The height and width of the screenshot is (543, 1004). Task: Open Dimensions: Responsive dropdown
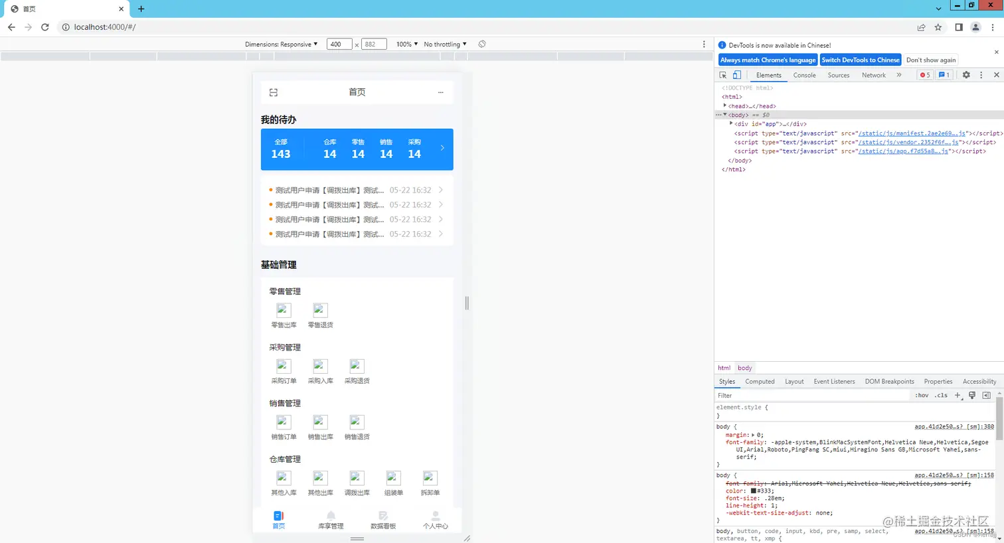coord(281,44)
